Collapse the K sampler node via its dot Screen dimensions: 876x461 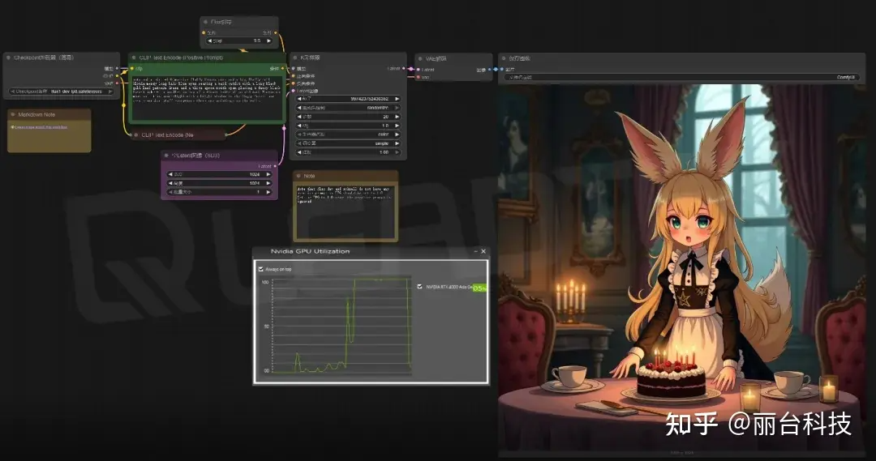point(295,58)
